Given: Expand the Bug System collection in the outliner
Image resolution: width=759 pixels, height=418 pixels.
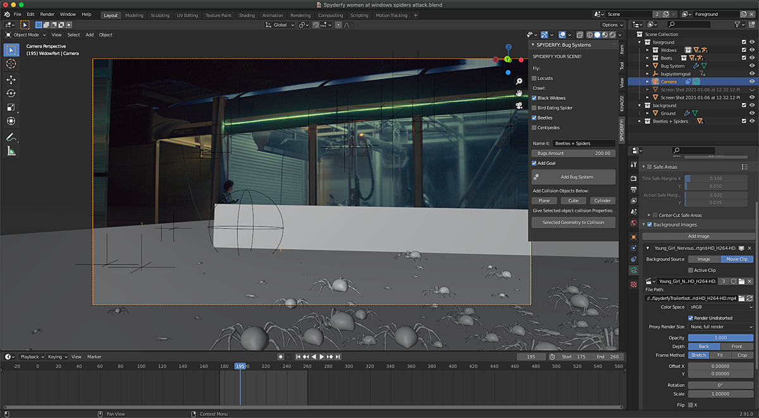Looking at the screenshot, I should 647,66.
